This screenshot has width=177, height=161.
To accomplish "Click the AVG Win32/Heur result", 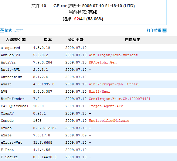I will (x=100, y=91).
